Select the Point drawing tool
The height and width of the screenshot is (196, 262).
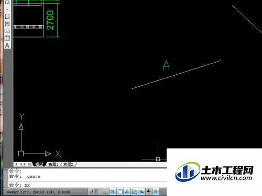tap(7, 9)
